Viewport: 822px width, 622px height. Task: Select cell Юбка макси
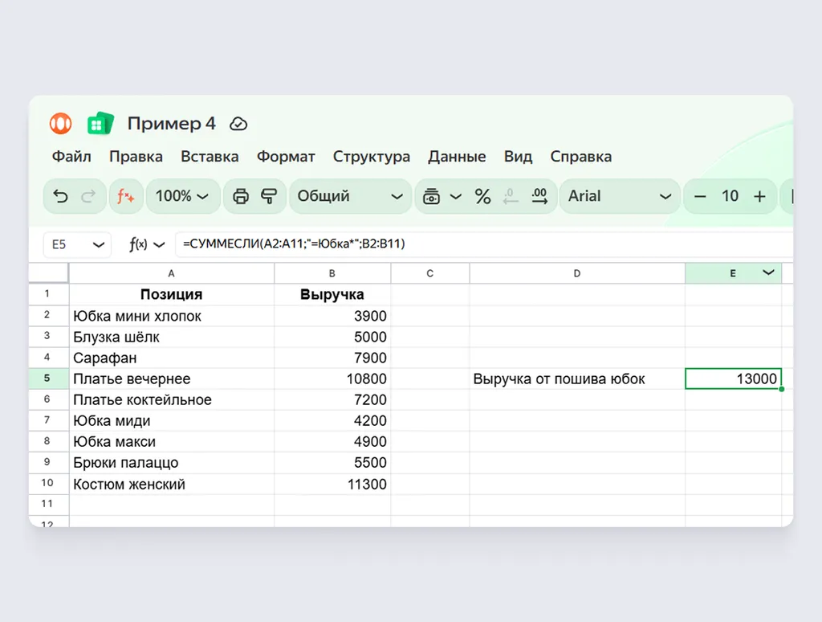coord(172,442)
